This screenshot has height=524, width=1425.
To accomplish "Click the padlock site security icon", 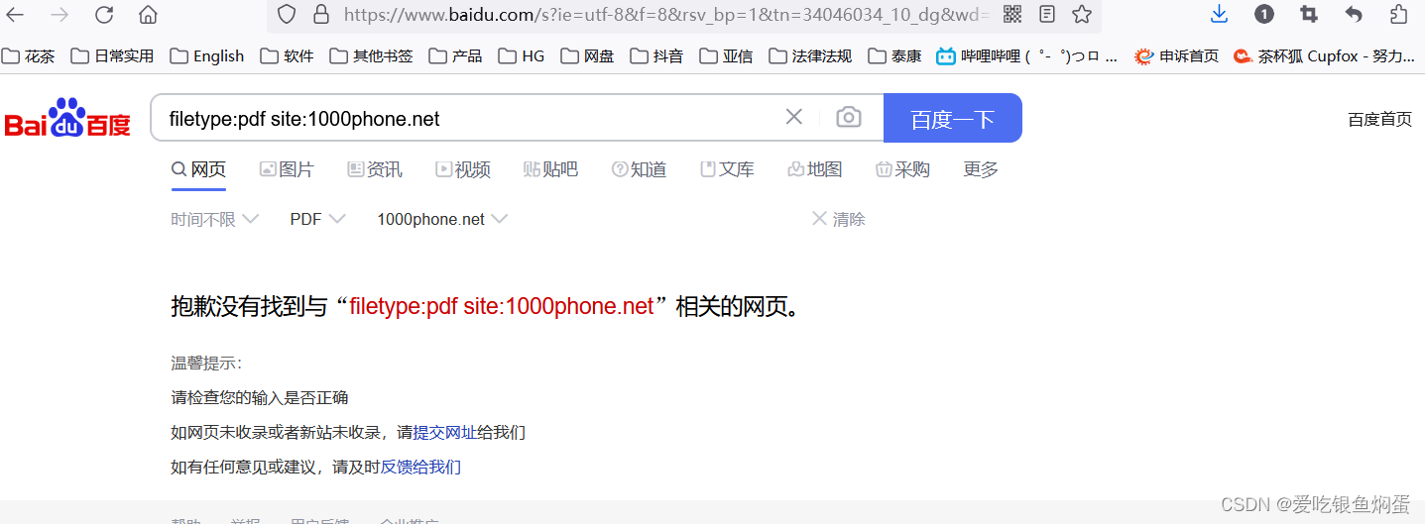I will pos(320,14).
